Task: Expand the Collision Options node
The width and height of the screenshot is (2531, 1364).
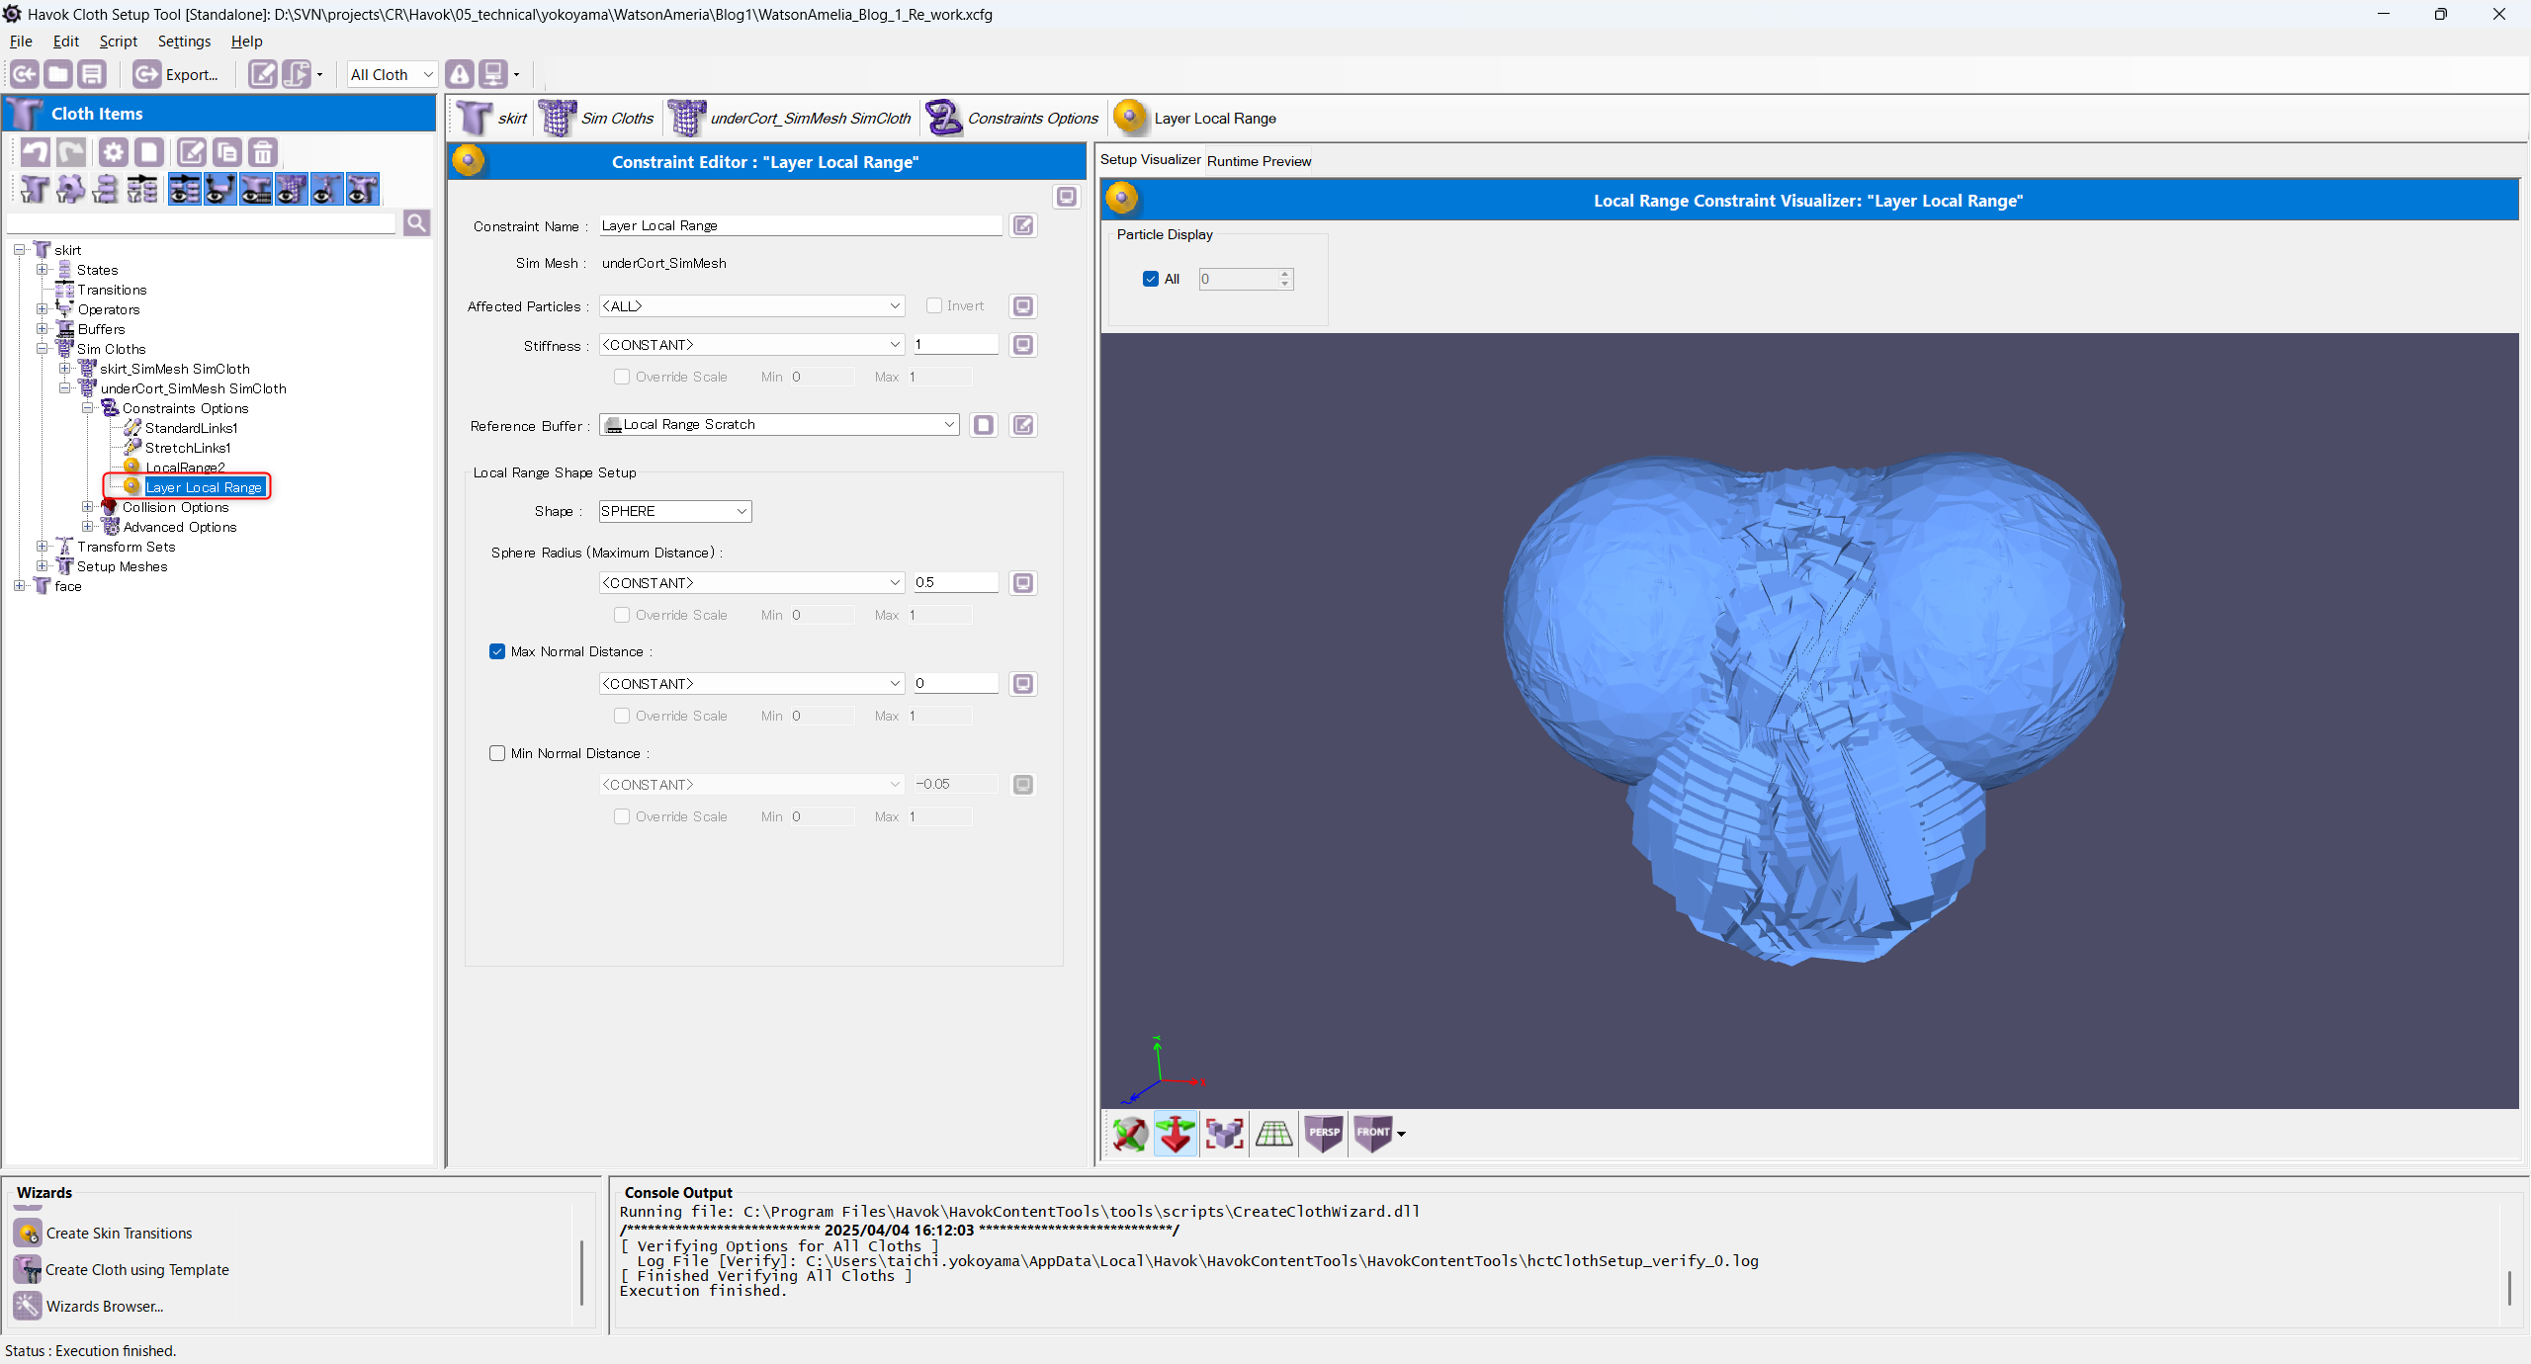Action: click(87, 507)
